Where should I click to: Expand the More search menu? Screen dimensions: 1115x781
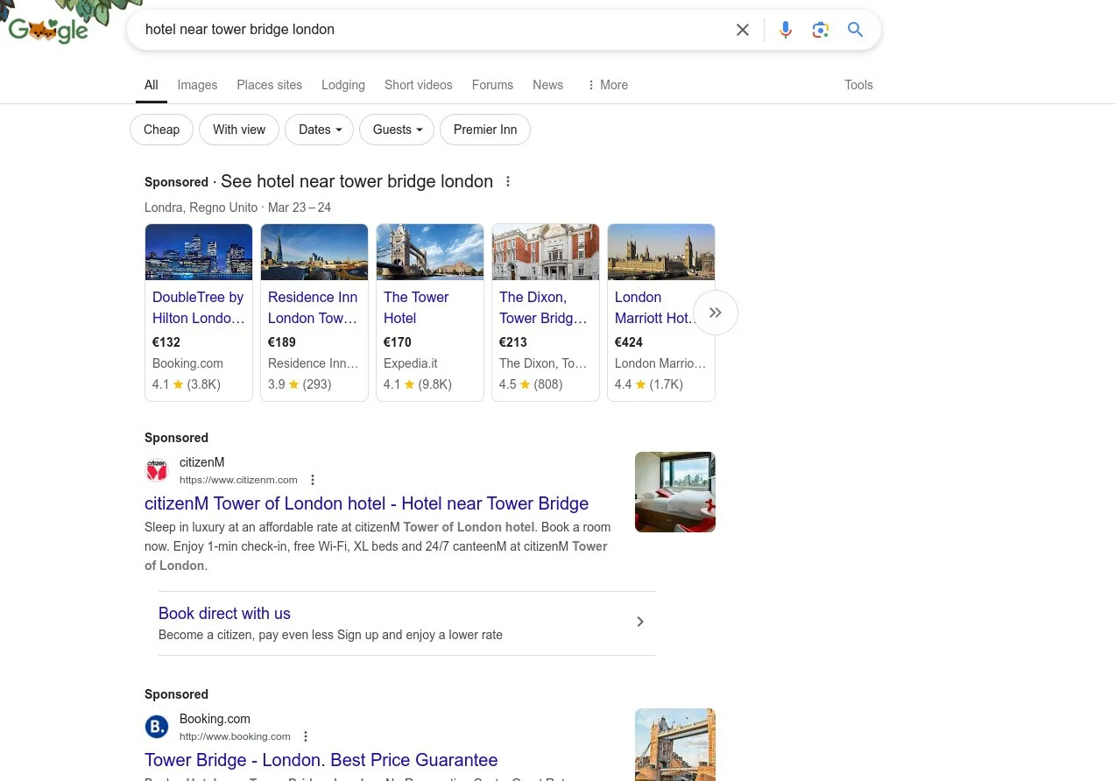tap(607, 85)
